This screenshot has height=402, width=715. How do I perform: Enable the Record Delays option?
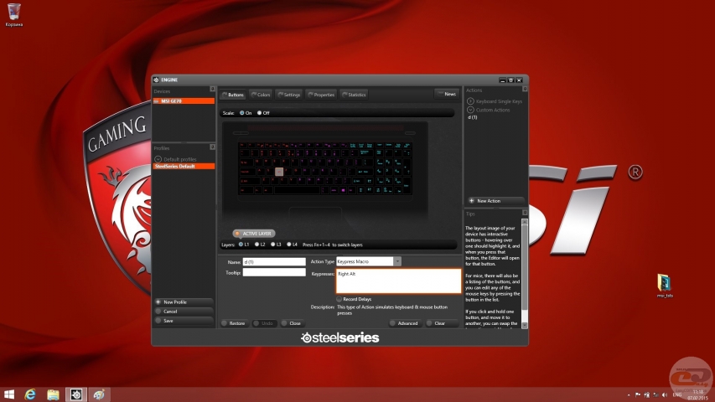[x=339, y=299]
